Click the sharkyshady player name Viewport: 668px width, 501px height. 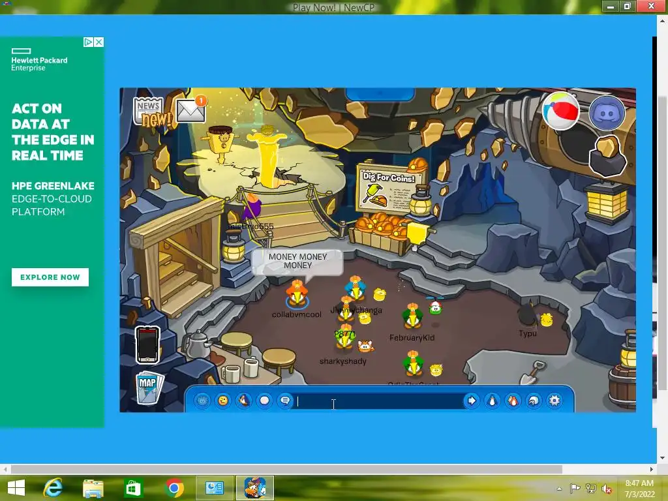(x=343, y=361)
